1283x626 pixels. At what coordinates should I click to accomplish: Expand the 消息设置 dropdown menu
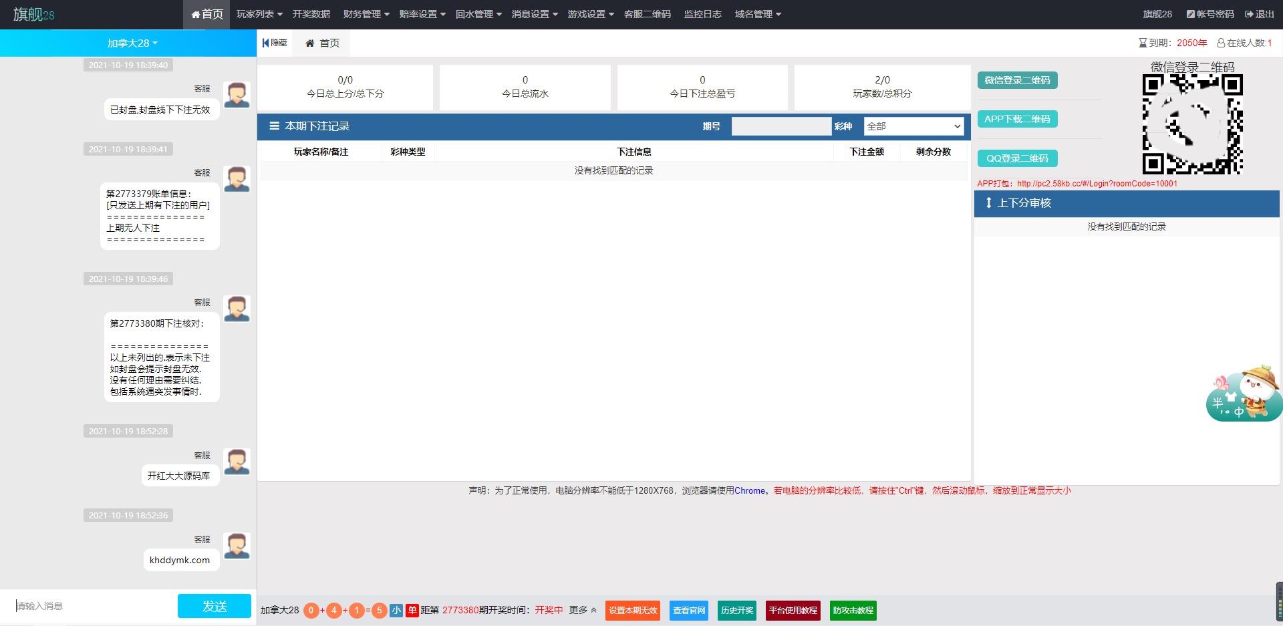pyautogui.click(x=535, y=14)
